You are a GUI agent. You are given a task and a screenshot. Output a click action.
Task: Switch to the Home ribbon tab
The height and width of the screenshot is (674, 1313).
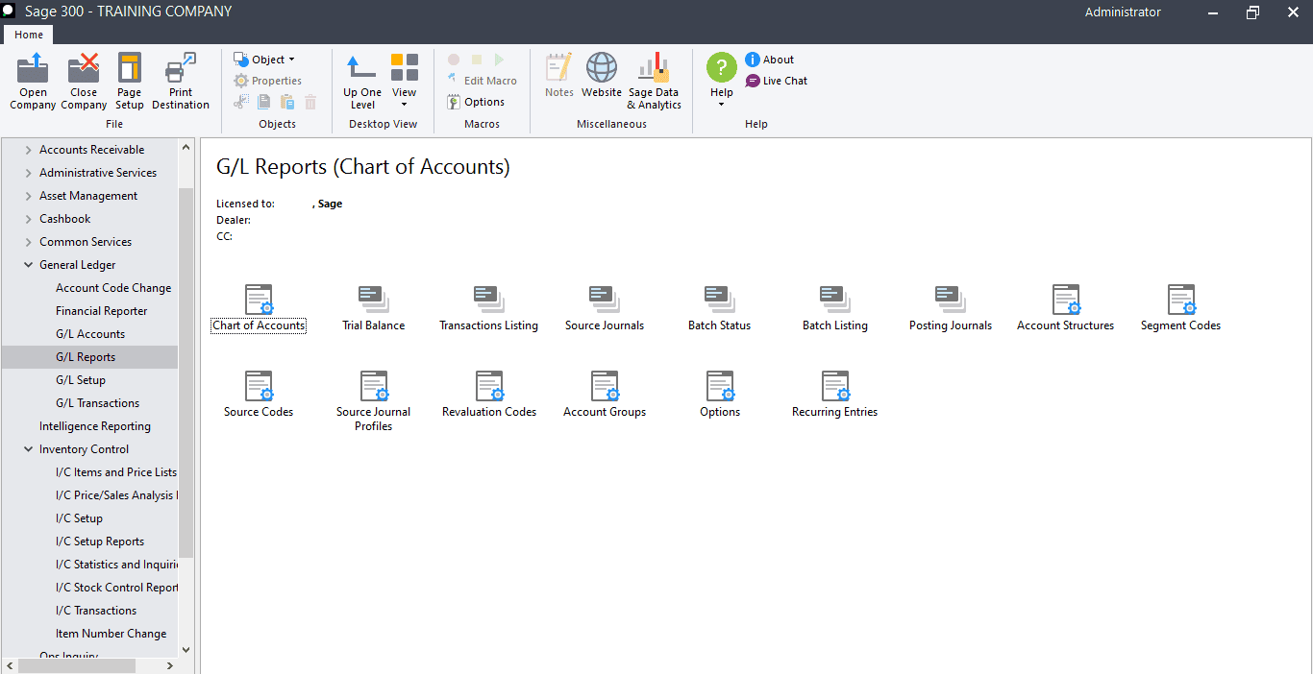pyautogui.click(x=29, y=35)
